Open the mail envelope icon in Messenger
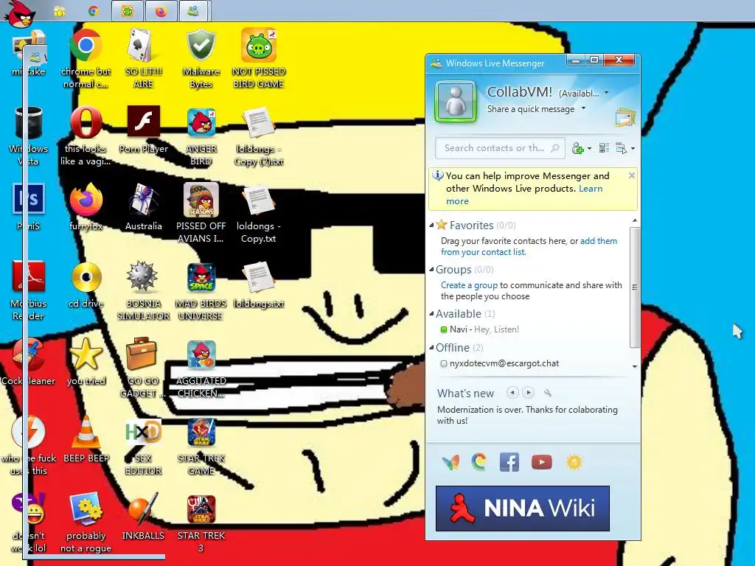This screenshot has width=755, height=566. (x=625, y=117)
